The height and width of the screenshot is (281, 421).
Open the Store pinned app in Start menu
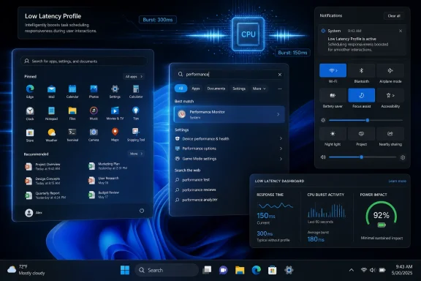click(x=30, y=135)
